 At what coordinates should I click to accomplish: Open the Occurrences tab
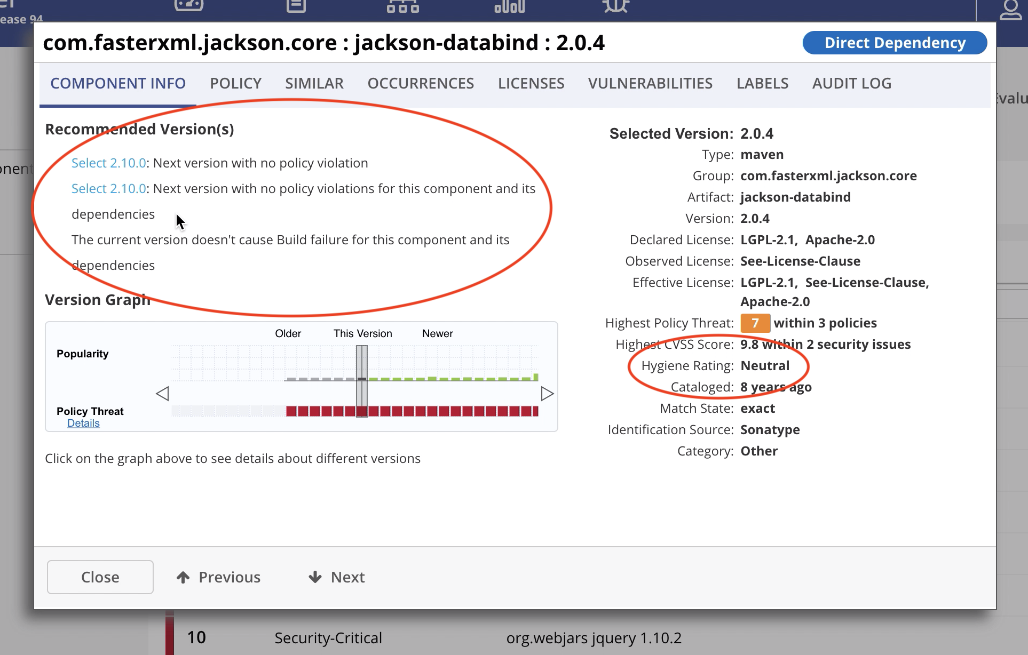coord(421,84)
